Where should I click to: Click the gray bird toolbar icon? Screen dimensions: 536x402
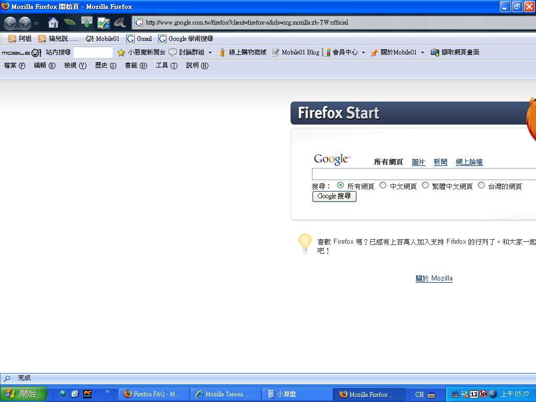(x=120, y=23)
